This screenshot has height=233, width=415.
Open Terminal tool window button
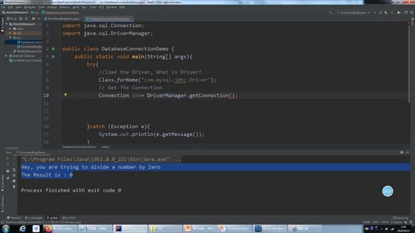14,218
